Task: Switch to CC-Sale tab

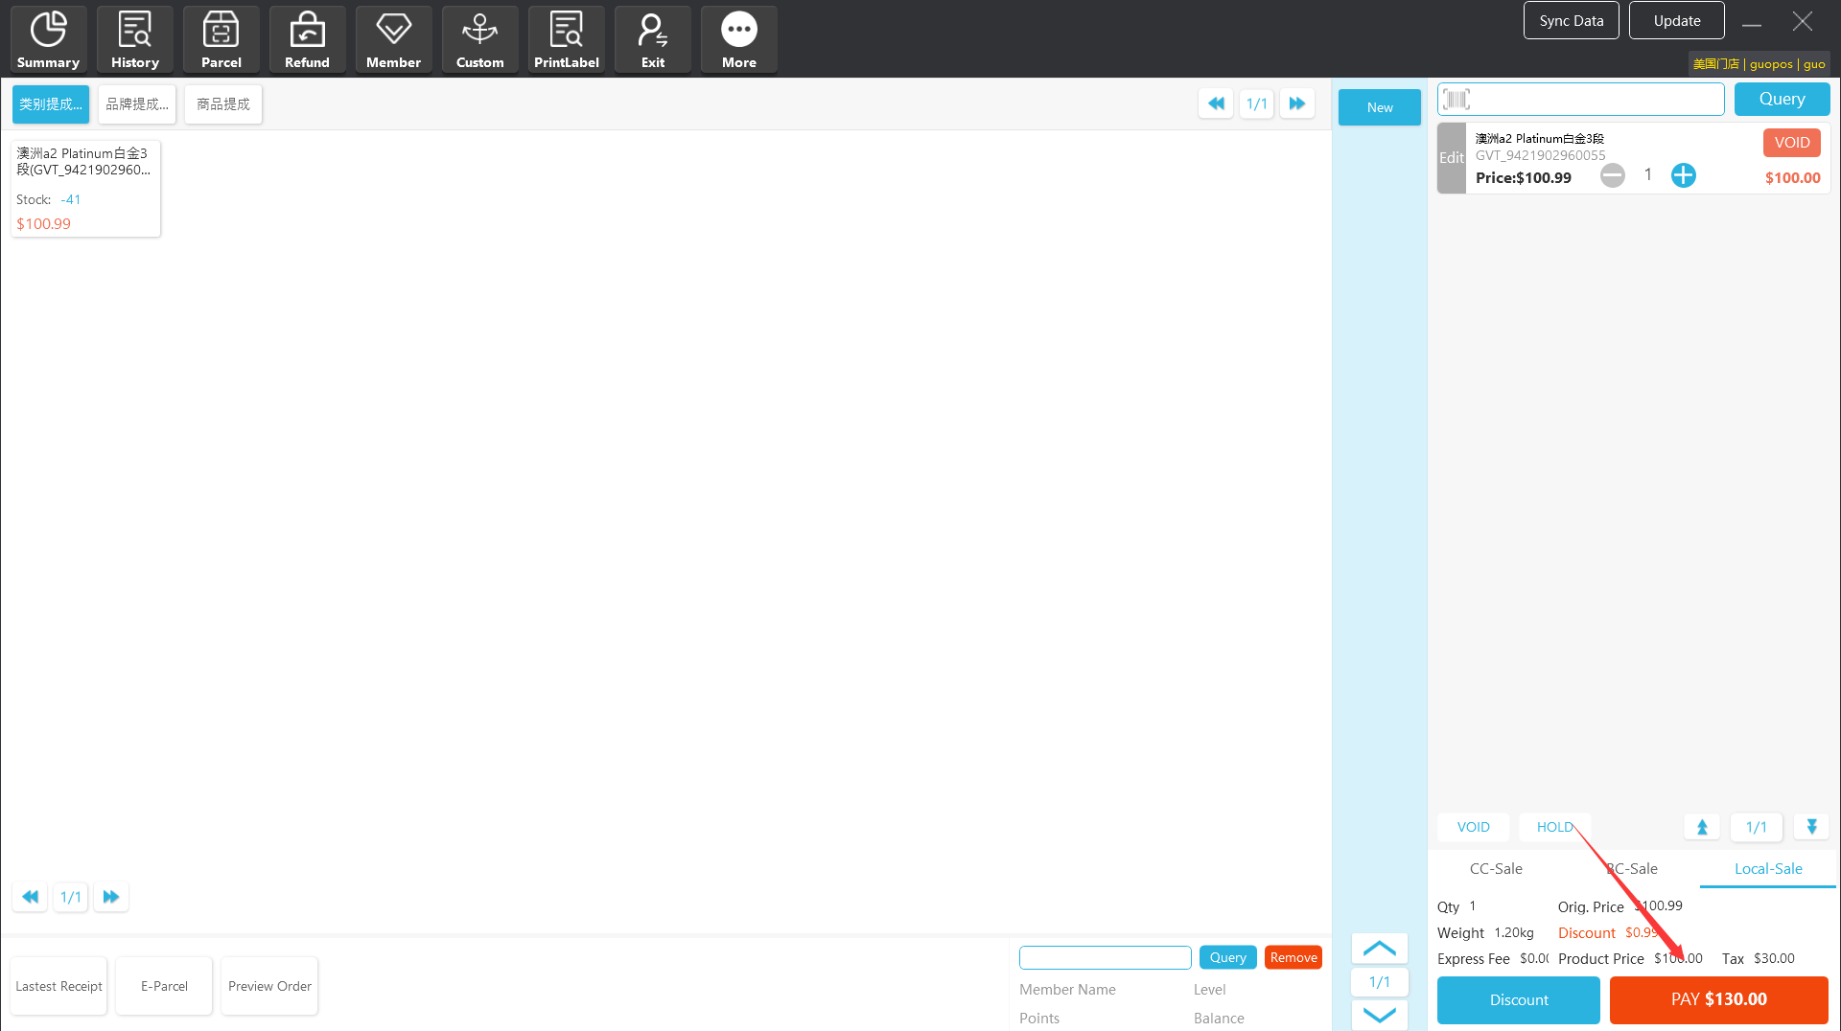Action: [x=1495, y=868]
